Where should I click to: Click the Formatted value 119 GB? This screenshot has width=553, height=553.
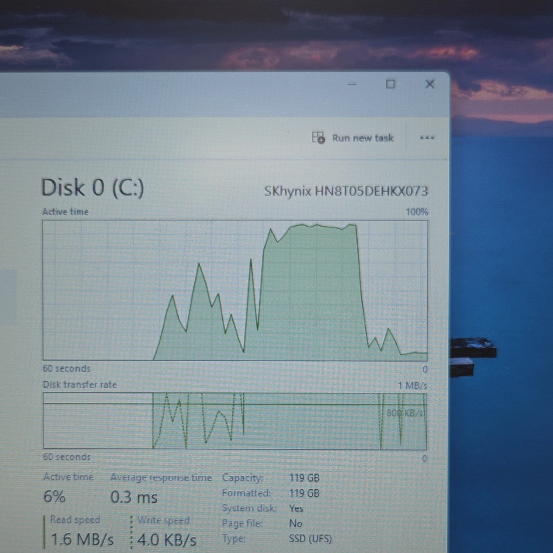304,493
